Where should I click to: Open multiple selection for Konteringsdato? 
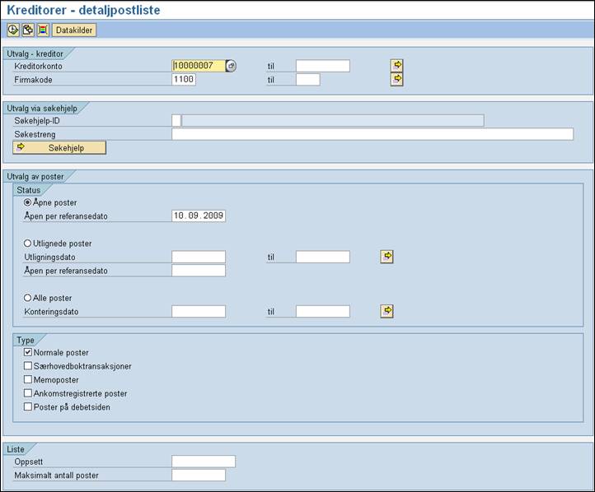387,311
